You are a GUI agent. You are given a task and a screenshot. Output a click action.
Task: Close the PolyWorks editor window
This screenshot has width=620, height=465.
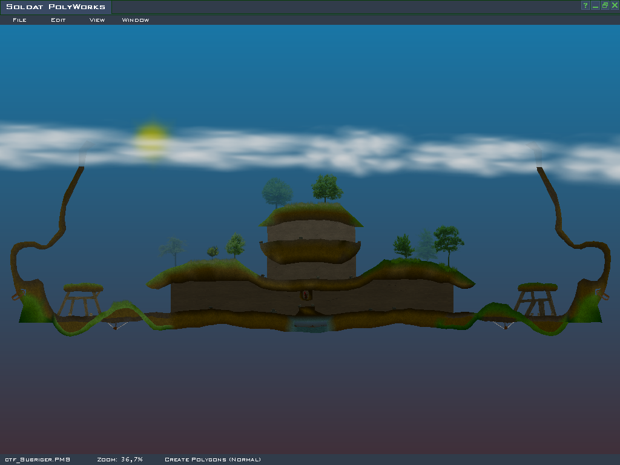(x=615, y=5)
